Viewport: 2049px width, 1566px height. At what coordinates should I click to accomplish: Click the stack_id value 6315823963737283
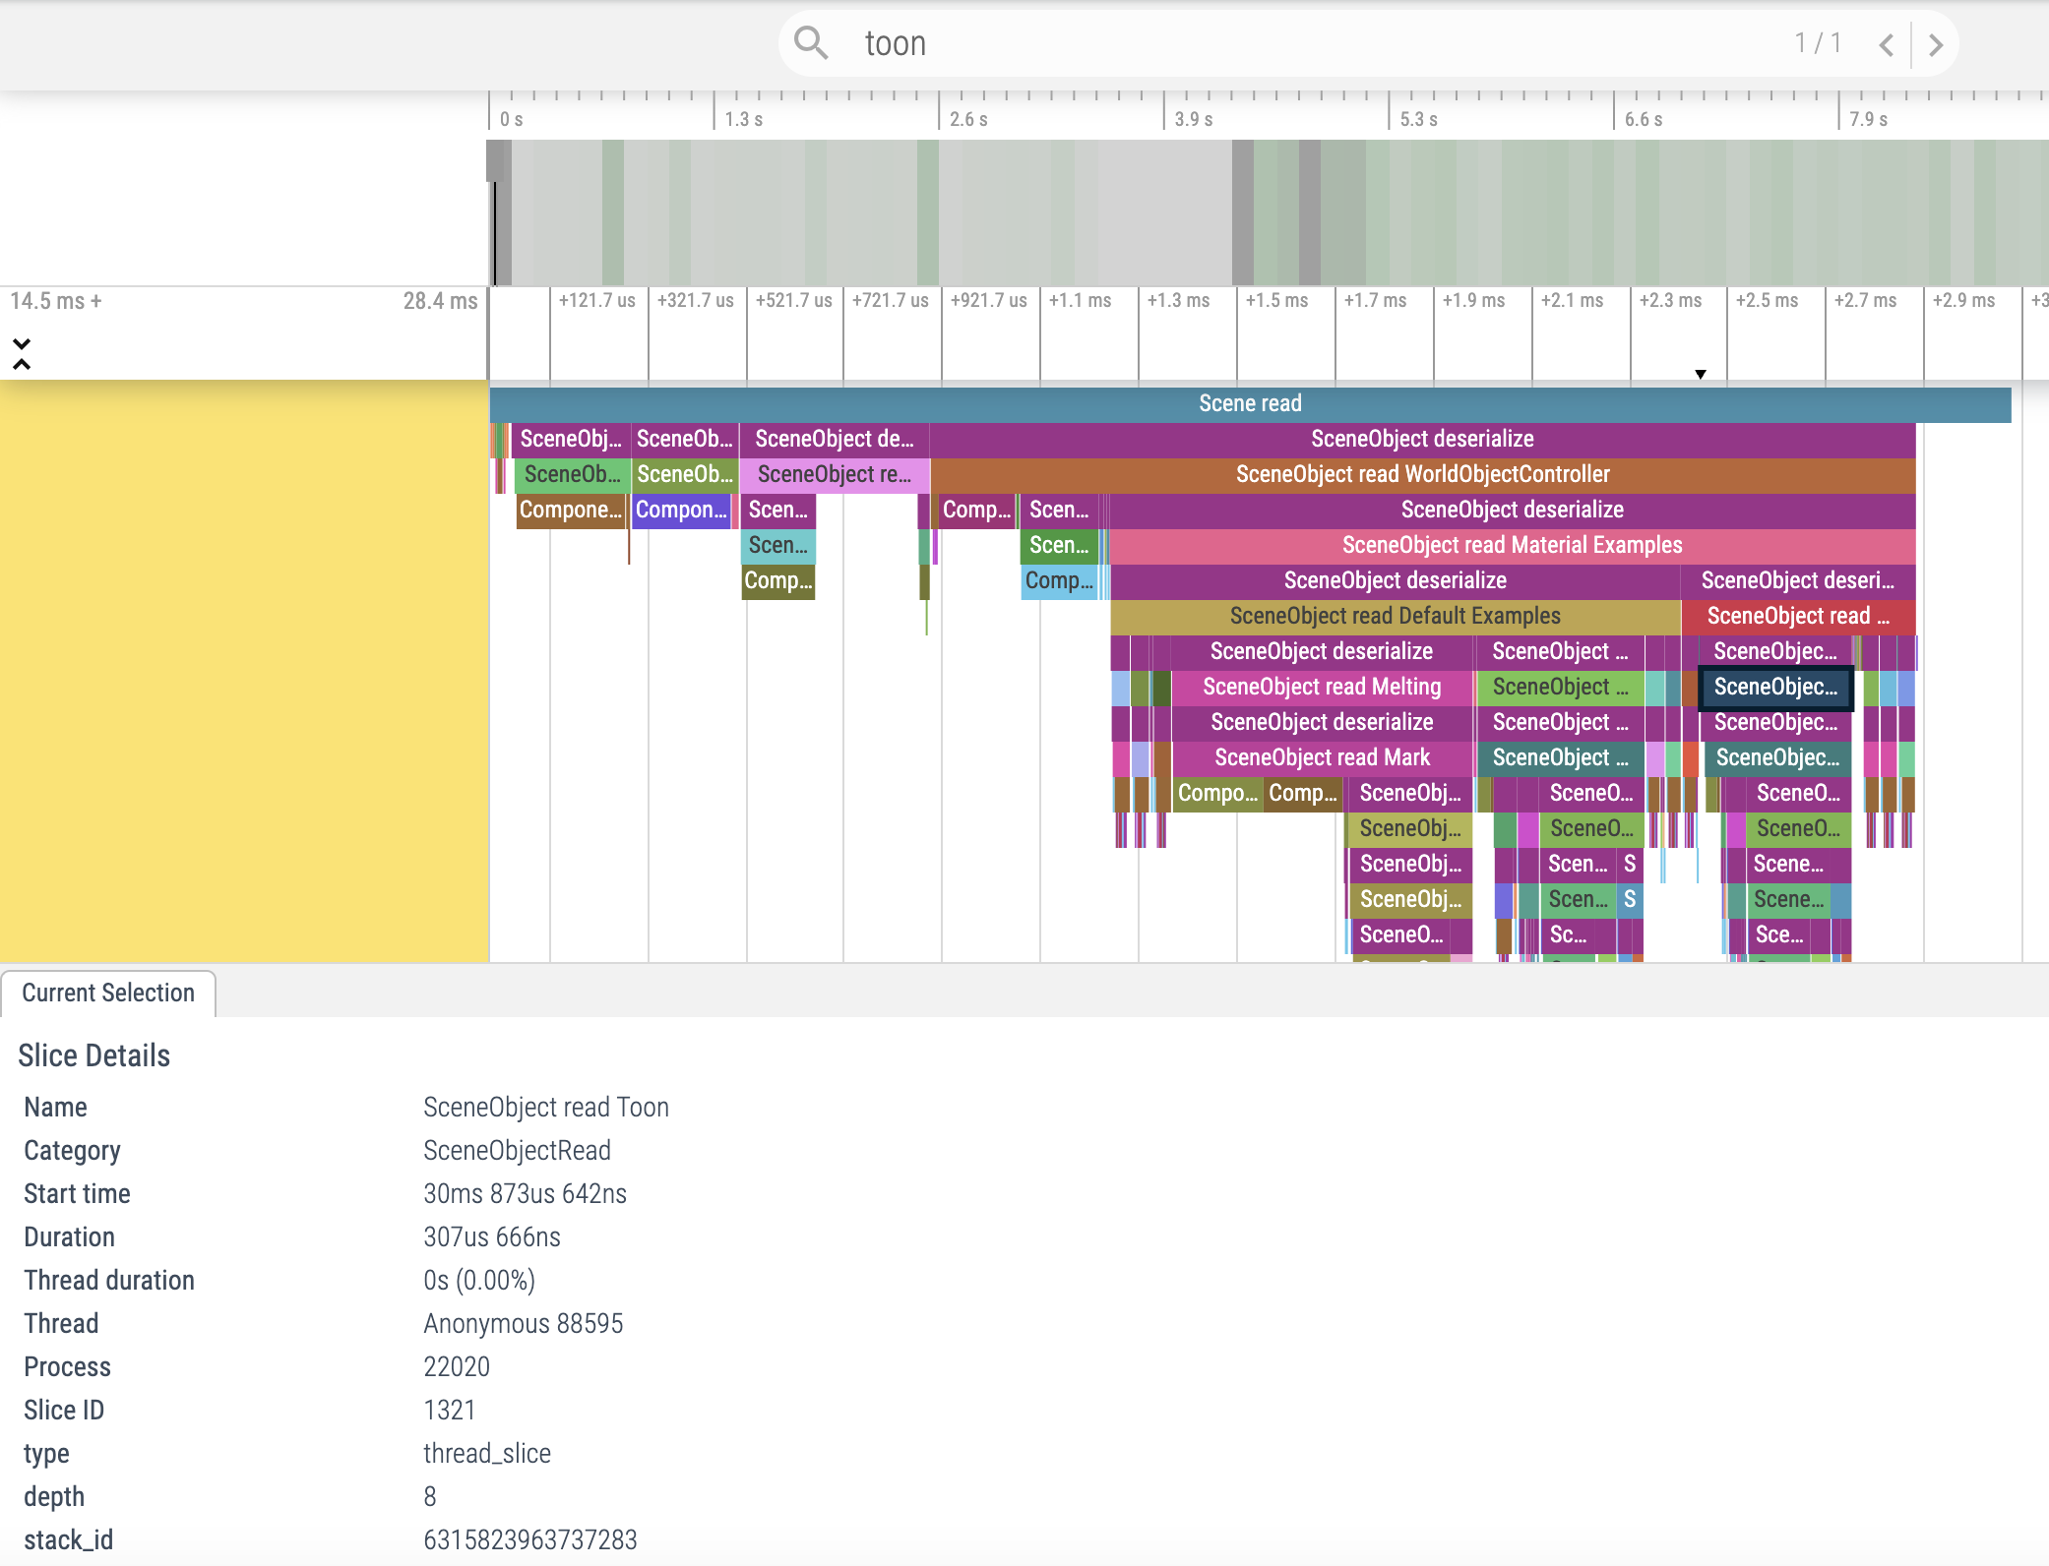click(x=529, y=1539)
